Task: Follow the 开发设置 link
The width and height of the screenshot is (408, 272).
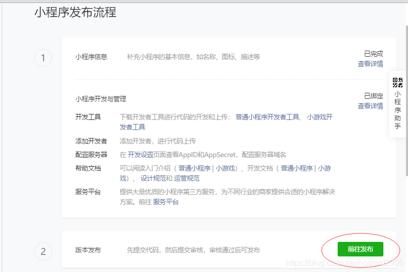Action: pos(140,155)
